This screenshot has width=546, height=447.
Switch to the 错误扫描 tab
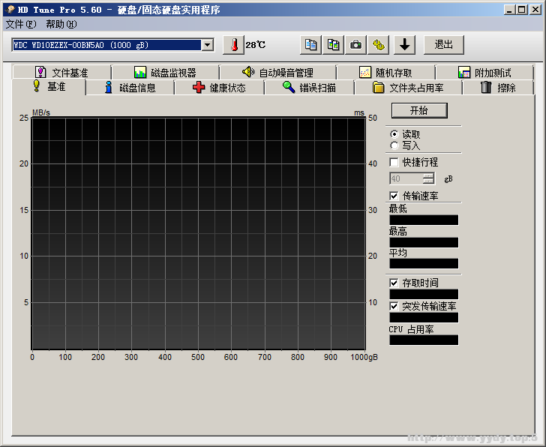309,88
